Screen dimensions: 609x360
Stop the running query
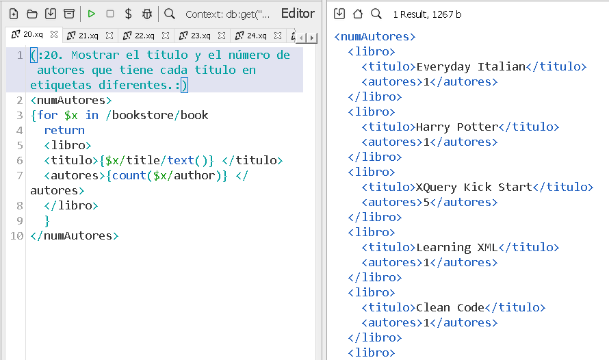(x=110, y=14)
